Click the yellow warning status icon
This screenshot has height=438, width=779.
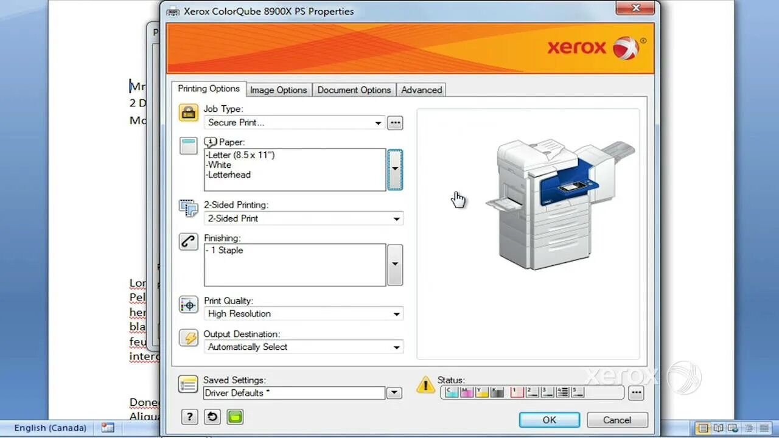(x=425, y=384)
